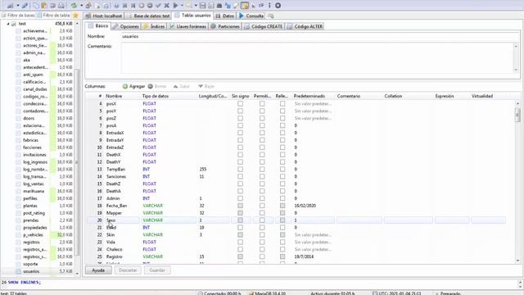Open the refresh icon dropdown arrow
Screen dimensions: 524x295
tap(81, 6)
